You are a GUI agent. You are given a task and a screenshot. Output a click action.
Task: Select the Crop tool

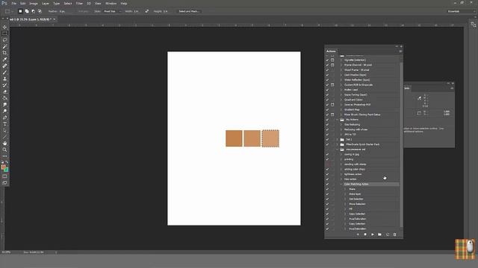(4, 53)
